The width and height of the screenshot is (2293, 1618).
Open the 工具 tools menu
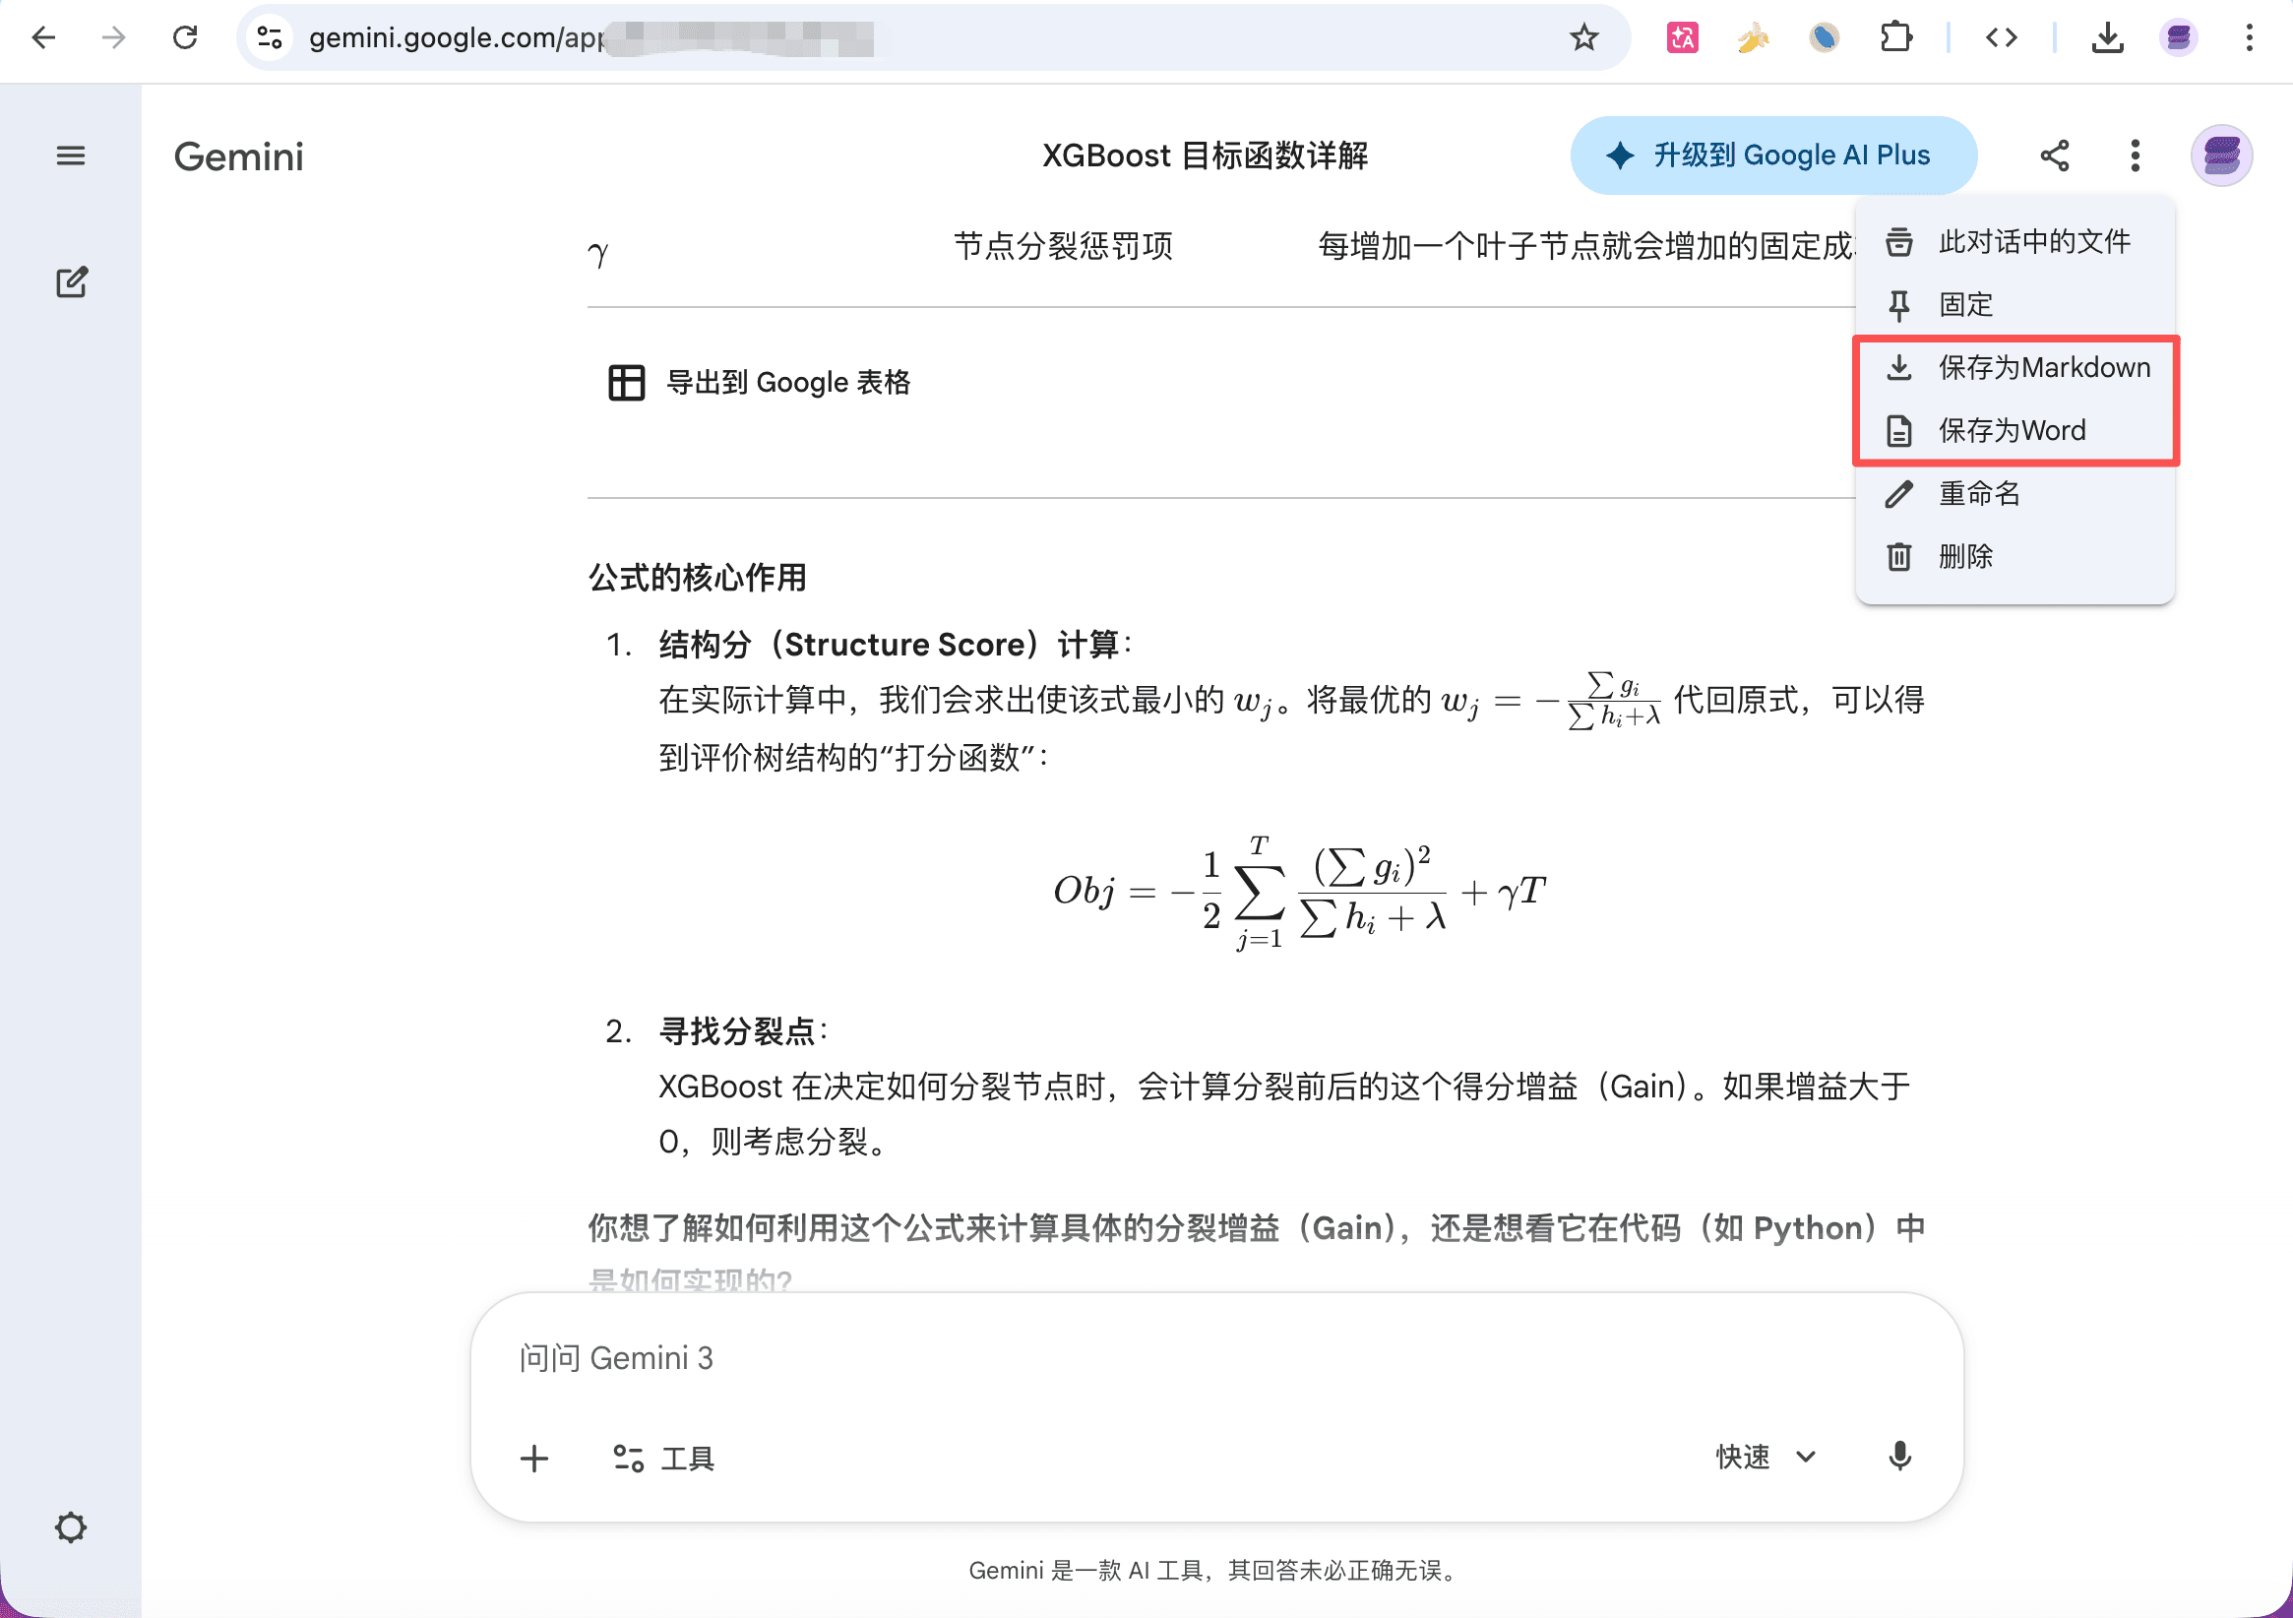click(x=664, y=1459)
